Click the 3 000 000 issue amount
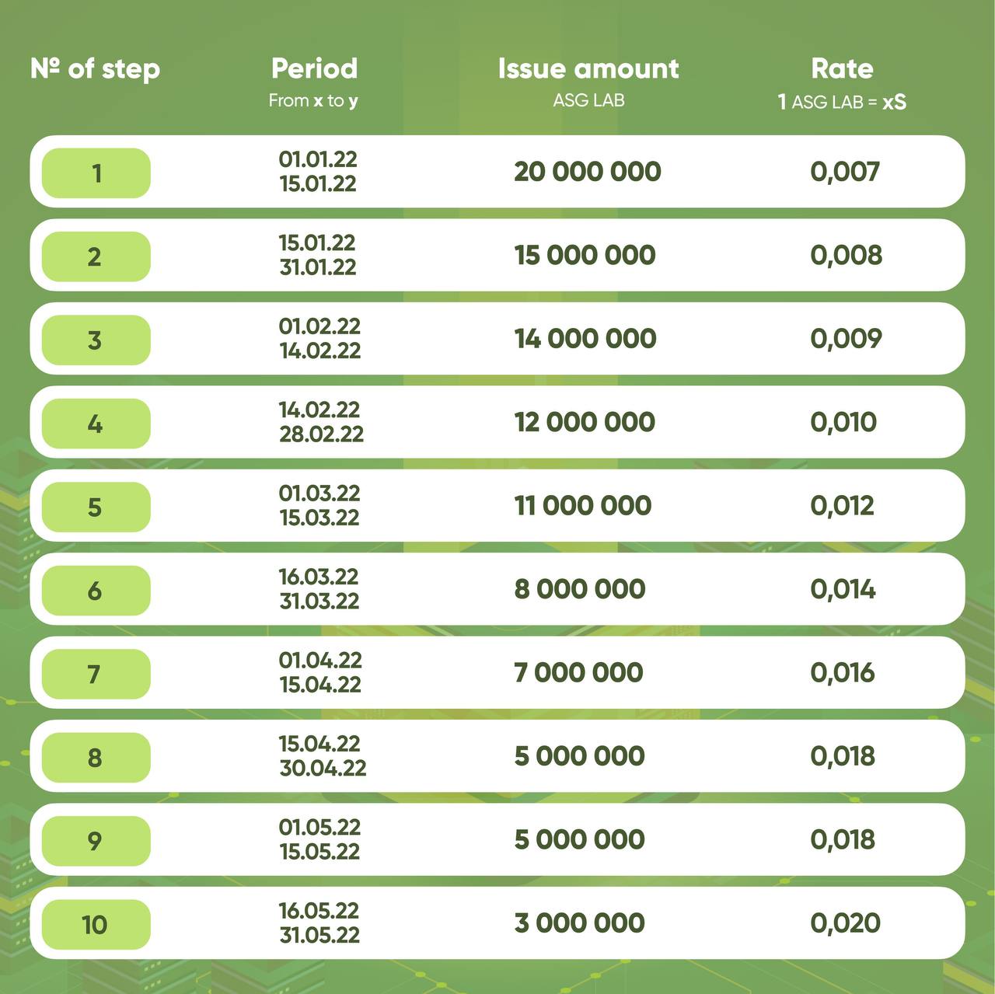Image resolution: width=995 pixels, height=994 pixels. pos(579,923)
